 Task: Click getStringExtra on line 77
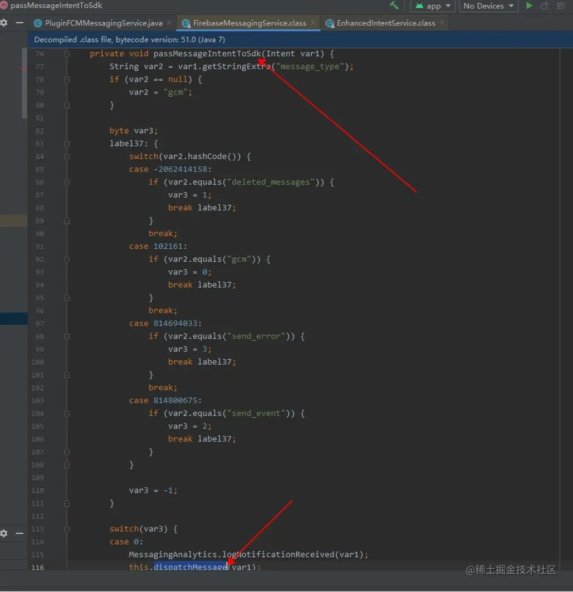237,67
